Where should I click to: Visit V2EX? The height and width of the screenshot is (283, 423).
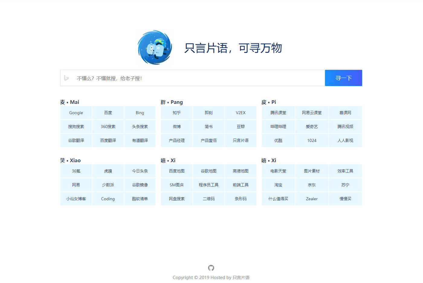241,113
